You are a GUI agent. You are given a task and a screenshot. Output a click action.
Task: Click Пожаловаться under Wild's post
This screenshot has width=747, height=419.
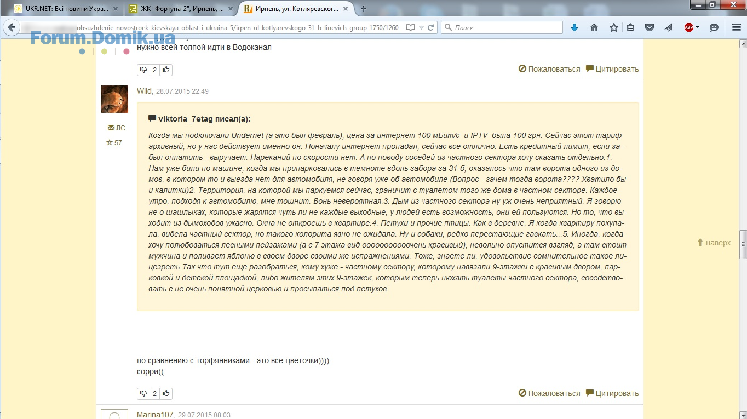[549, 393]
